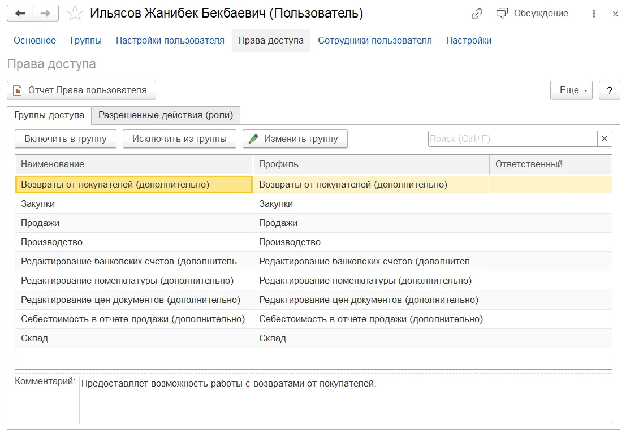Expand the Еще dropdown menu

tap(571, 90)
